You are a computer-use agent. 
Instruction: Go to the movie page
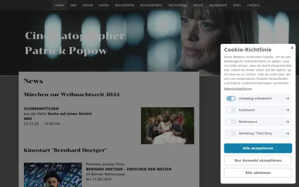88,5
